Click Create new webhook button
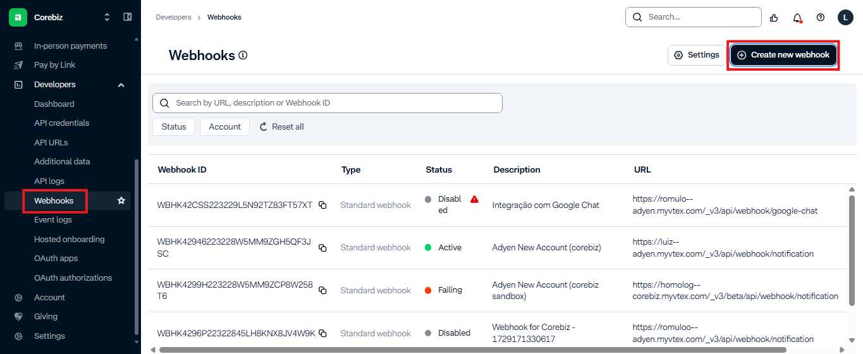The height and width of the screenshot is (354, 863). 783,55
